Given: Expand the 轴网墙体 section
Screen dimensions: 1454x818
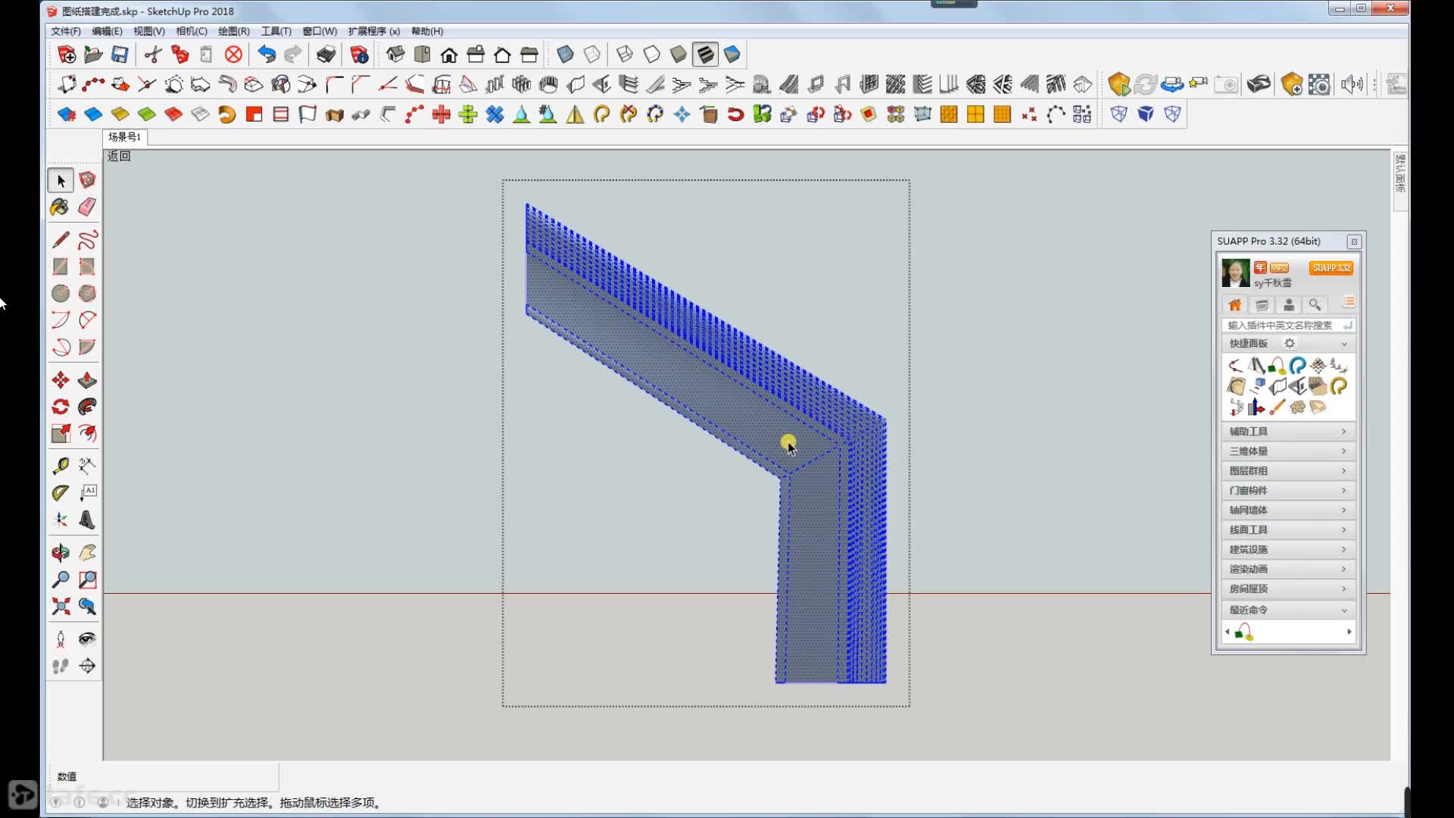Looking at the screenshot, I should (1288, 510).
